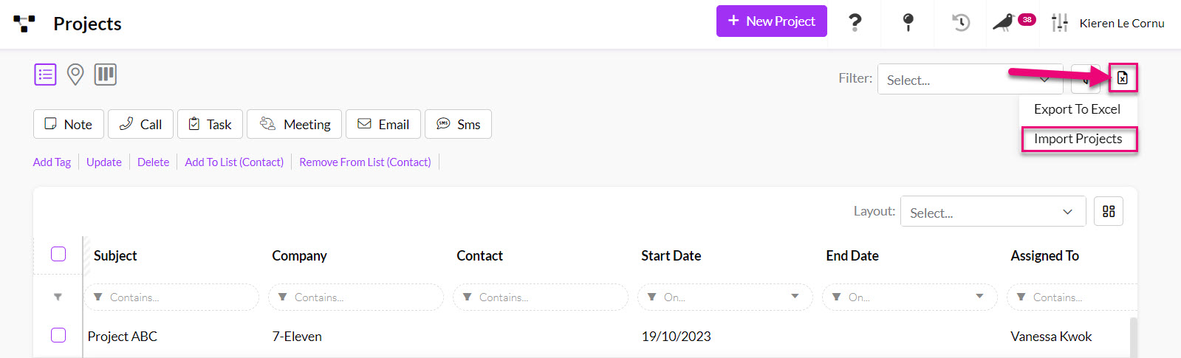Open the Start Date filter dropdown arrow
This screenshot has width=1181, height=358.
[795, 297]
